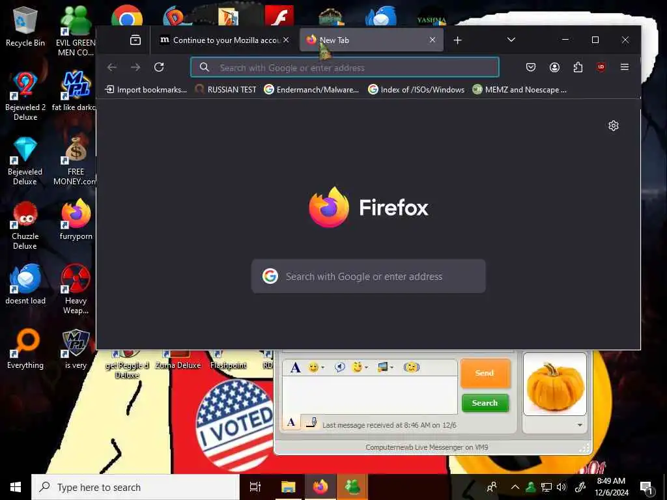Switch to handwriting pen tab in Messenger
667x500 pixels.
(x=311, y=422)
